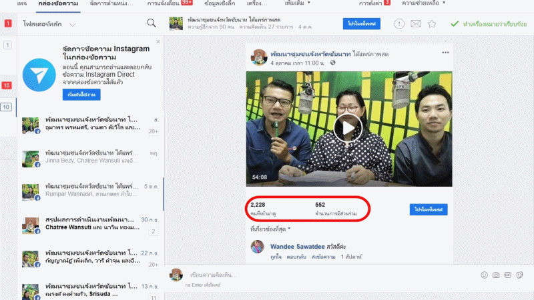Open the 'ข้อมูลเชิงลึก' insights tab

(205, 3)
